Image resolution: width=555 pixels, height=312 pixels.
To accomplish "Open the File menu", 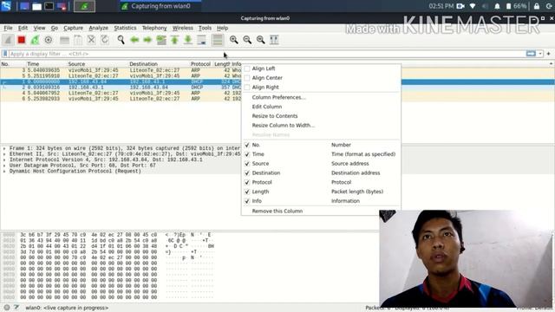I will click(8, 28).
